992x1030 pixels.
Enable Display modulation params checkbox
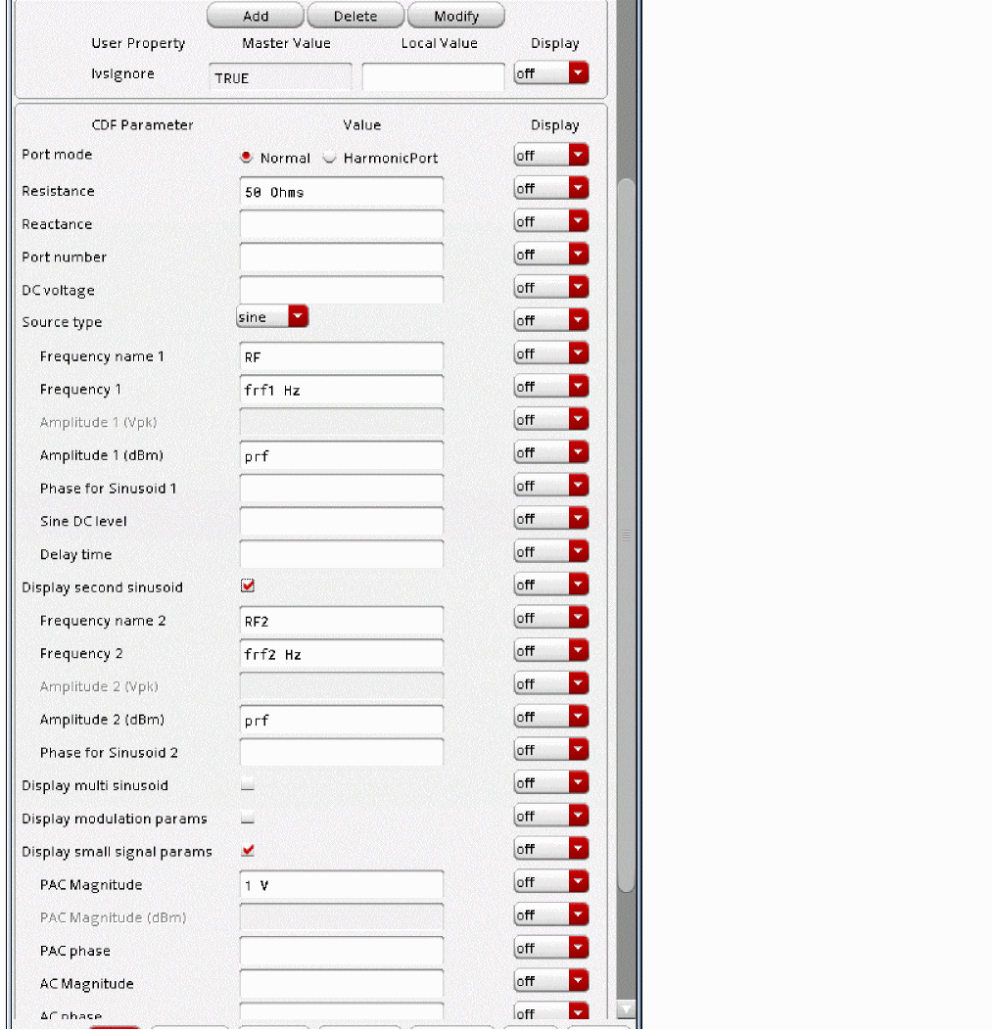coord(248,818)
